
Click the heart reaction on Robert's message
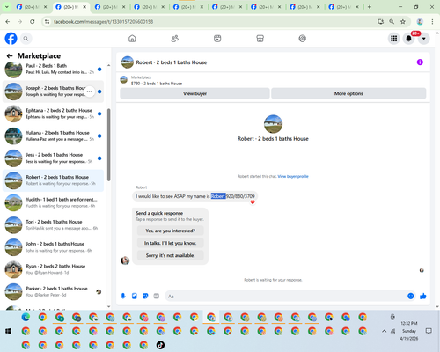(253, 202)
